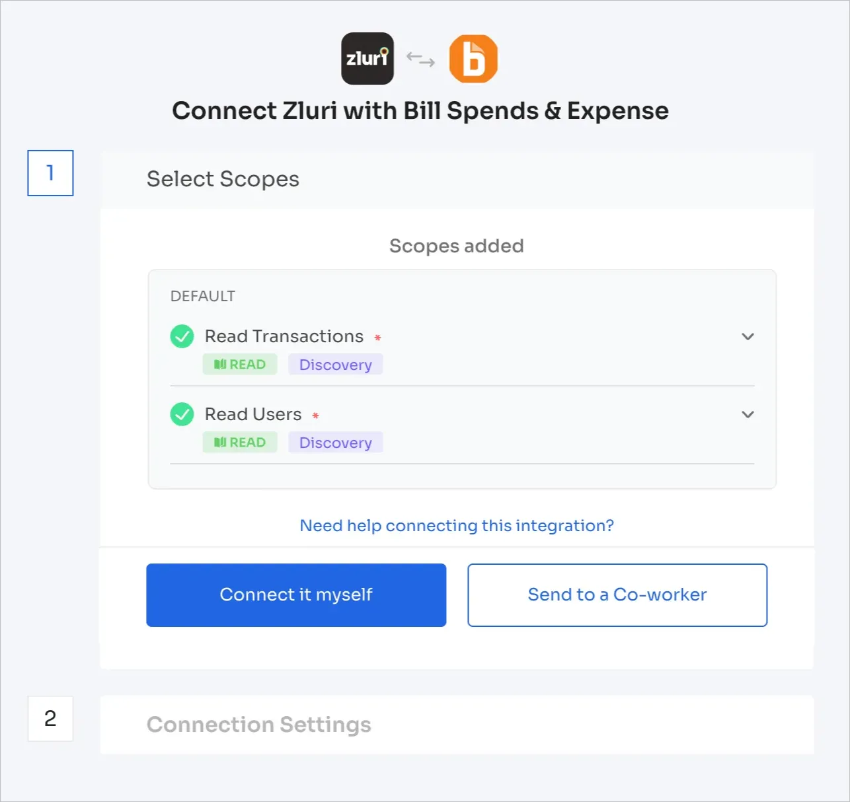Click the Discovery tag under Read Users
Screen dimensions: 850x802
(x=335, y=443)
